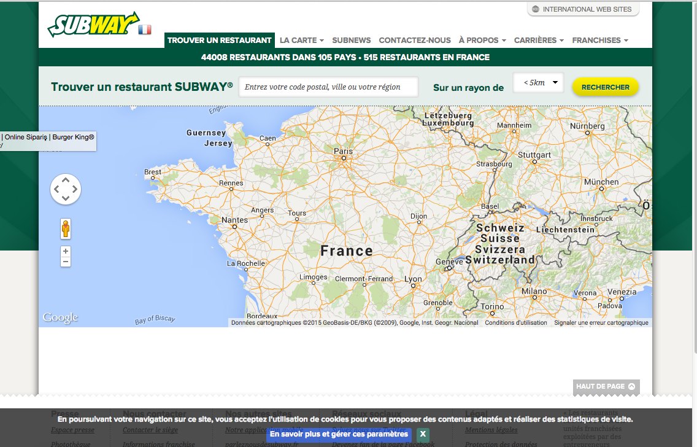Close the cookie notification banner

pos(423,434)
